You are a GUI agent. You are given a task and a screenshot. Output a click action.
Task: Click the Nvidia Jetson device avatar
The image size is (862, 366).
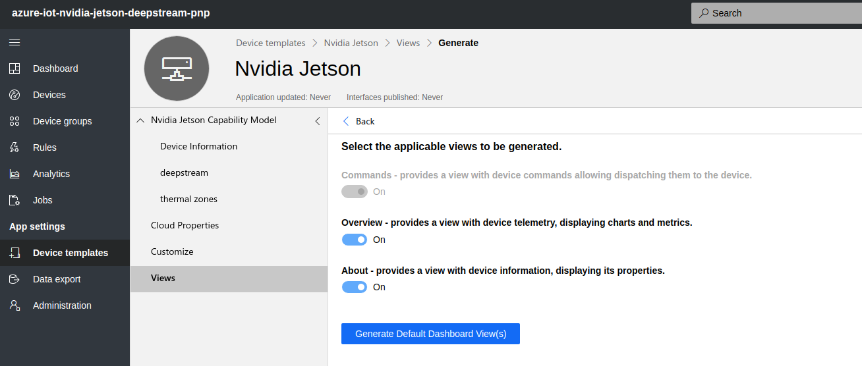point(177,68)
